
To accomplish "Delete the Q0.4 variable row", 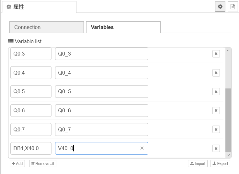I will [x=216, y=73].
